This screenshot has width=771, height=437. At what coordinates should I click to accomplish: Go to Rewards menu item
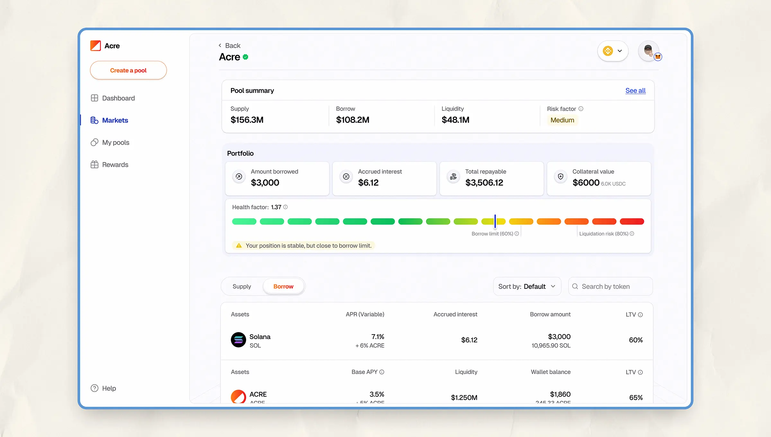pos(110,165)
